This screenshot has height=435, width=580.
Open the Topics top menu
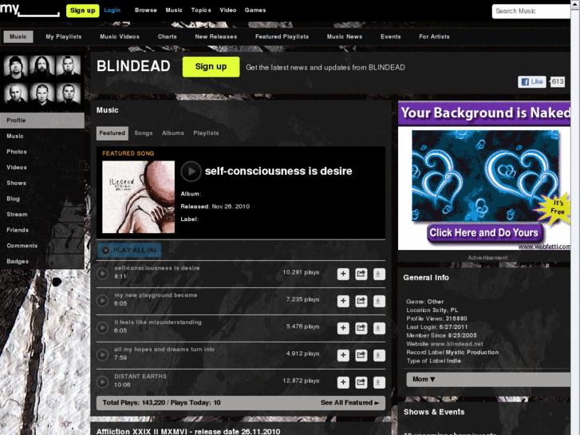click(201, 10)
